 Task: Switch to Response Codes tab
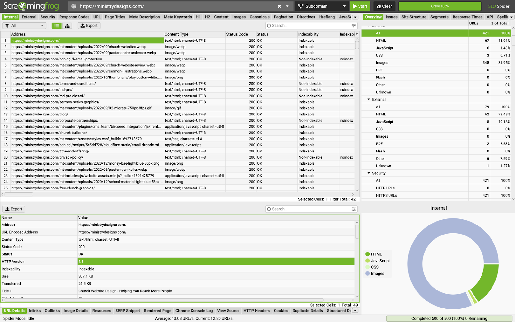pos(74,17)
